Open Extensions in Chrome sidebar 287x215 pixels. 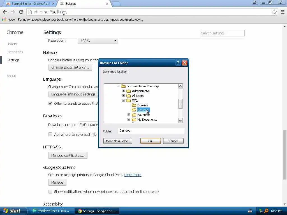(x=15, y=52)
